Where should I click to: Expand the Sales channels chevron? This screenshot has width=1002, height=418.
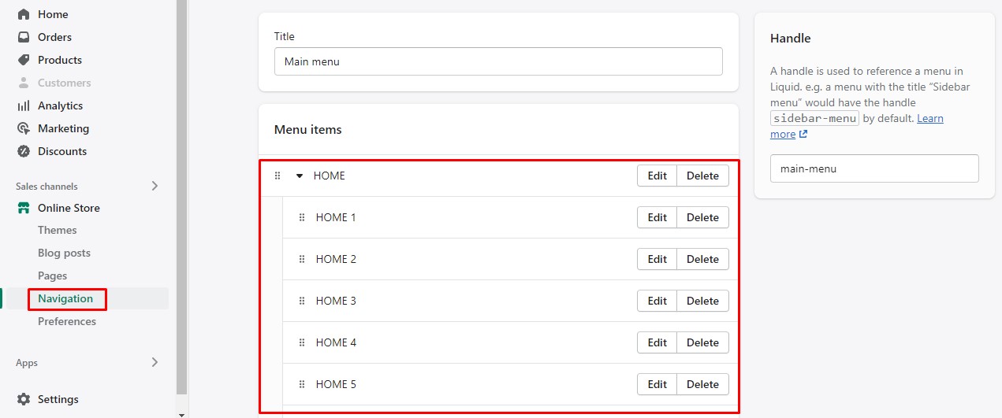(155, 186)
